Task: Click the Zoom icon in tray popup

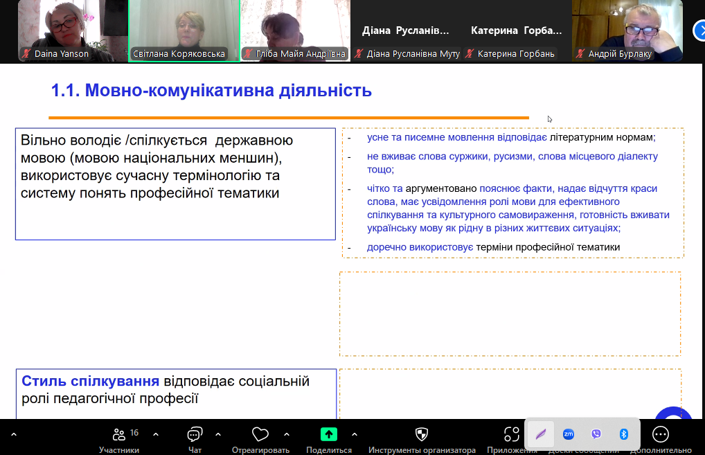Action: [x=569, y=434]
